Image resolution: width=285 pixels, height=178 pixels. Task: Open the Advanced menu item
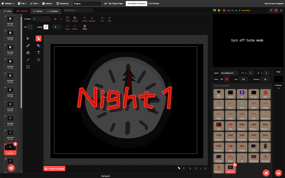(x=62, y=3)
